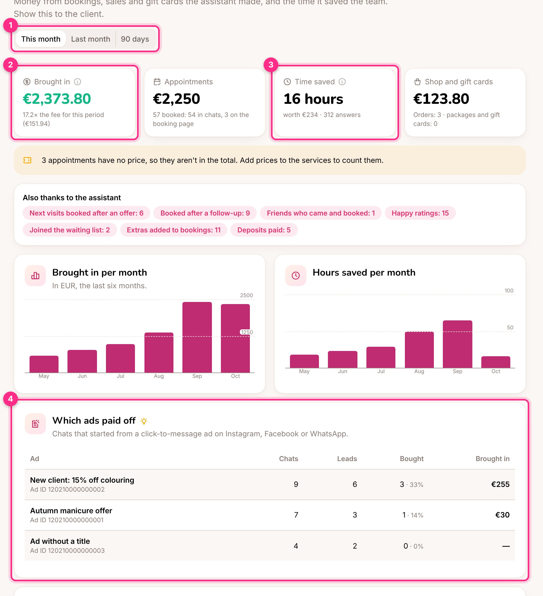Click the '3 appointments have no price' notice text
543x596 pixels.
click(x=213, y=160)
